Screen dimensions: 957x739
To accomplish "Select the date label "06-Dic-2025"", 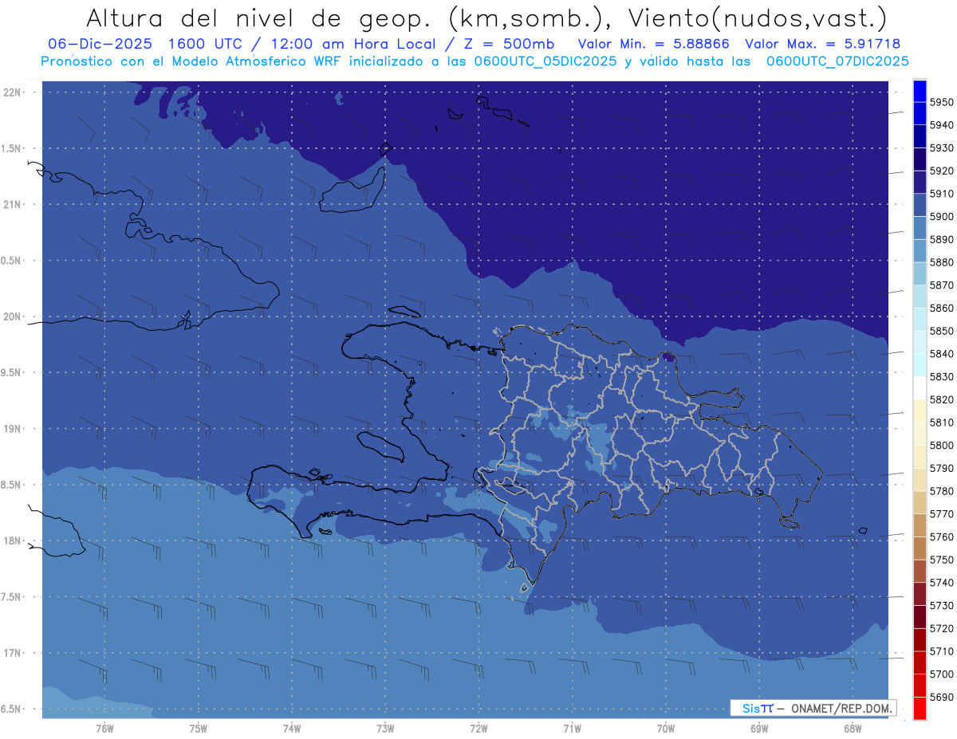I will pyautogui.click(x=100, y=45).
